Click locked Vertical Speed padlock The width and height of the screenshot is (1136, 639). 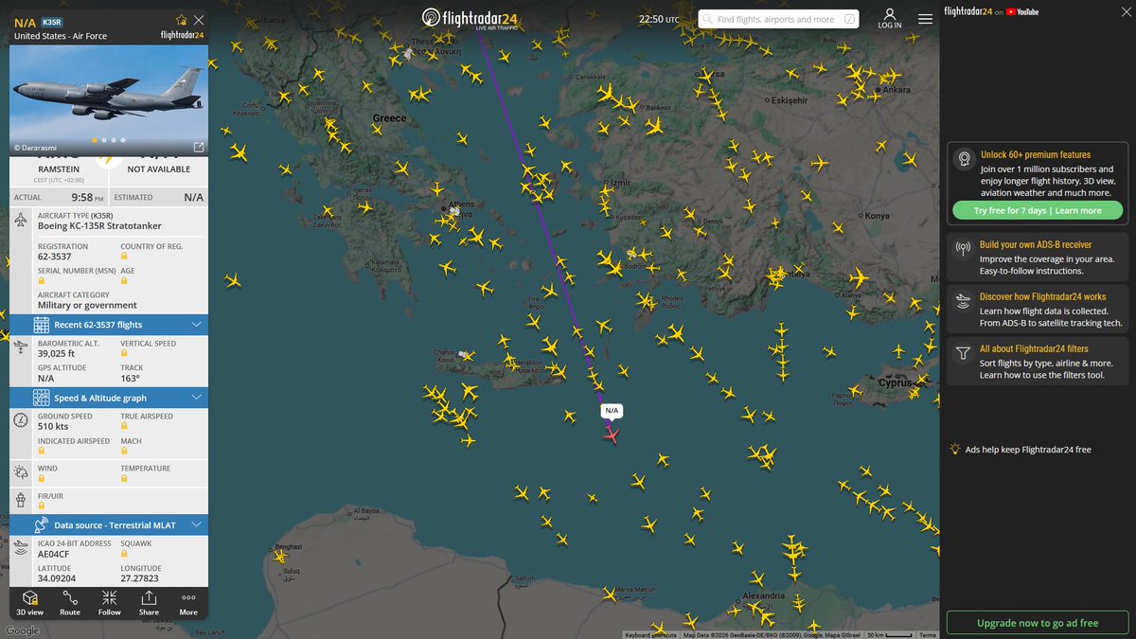click(x=124, y=354)
